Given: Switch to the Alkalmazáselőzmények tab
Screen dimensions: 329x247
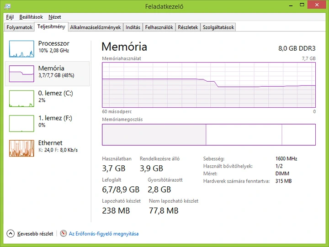Looking at the screenshot, I should tap(96, 27).
